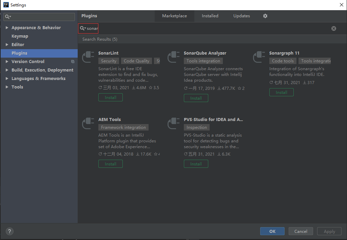Switch to the Updates tab
This screenshot has height=240, width=347.
pyautogui.click(x=242, y=16)
